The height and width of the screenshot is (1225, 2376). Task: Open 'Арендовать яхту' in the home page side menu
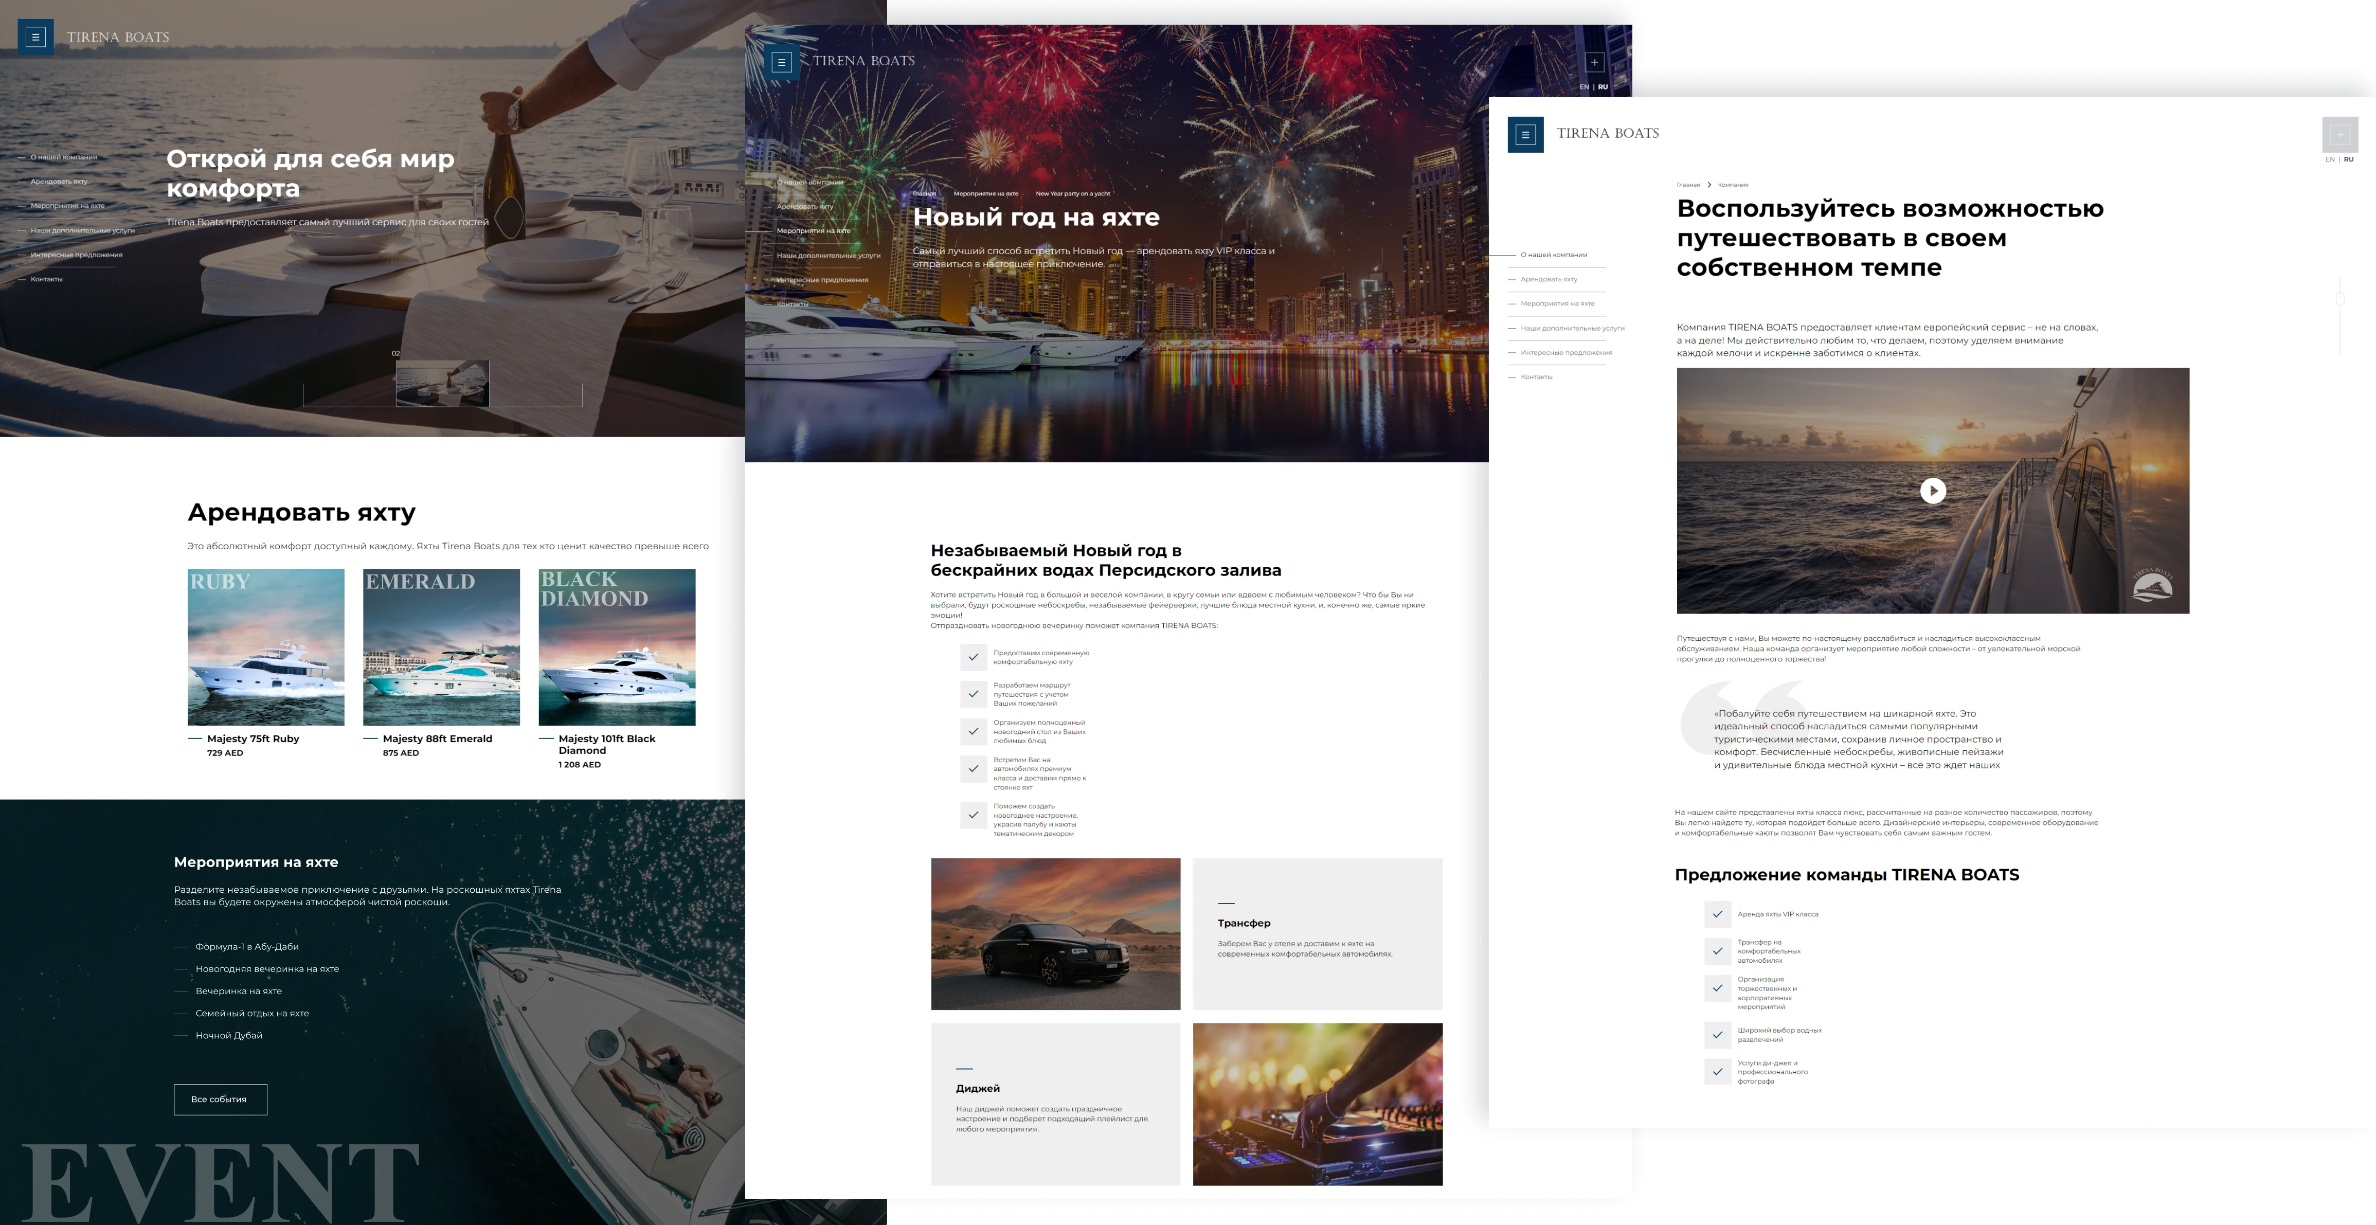click(59, 182)
